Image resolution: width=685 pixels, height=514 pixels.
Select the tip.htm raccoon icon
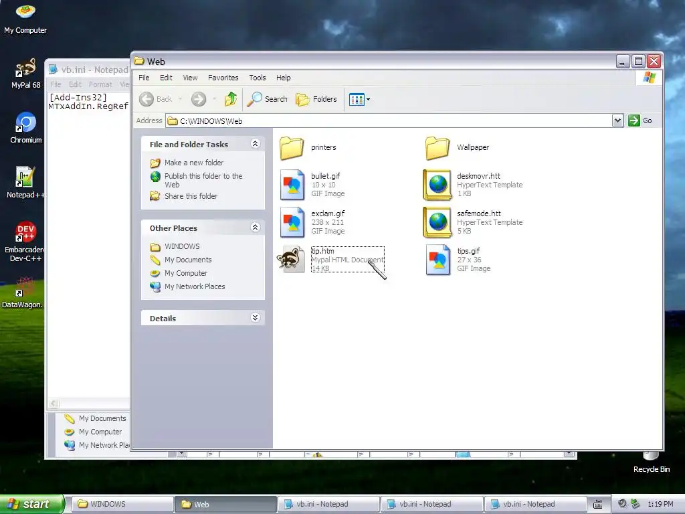[x=291, y=259]
